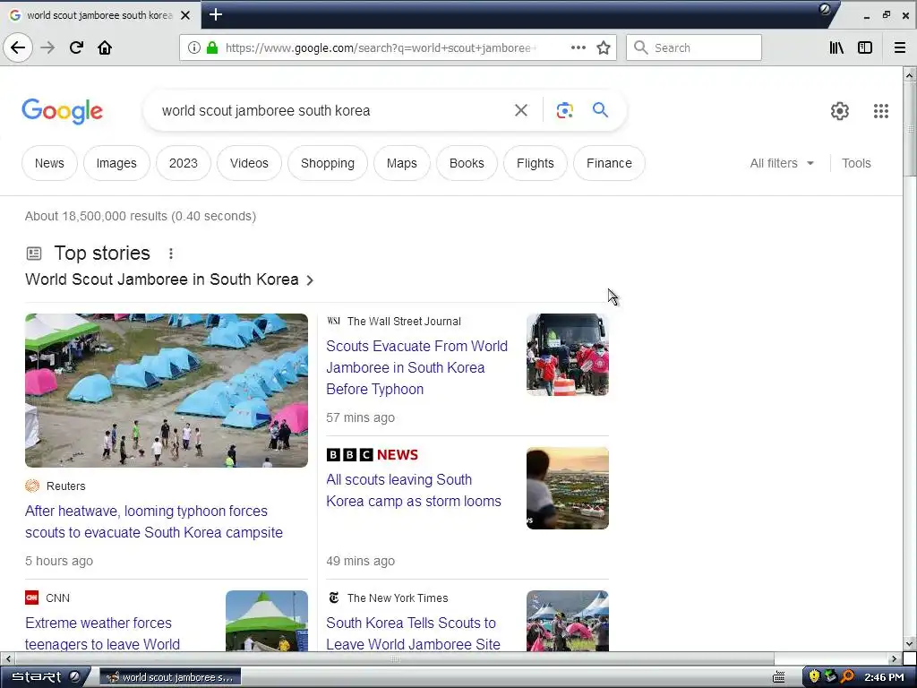
Task: Click the vertical scrollbar down arrow
Action: pos(910,644)
